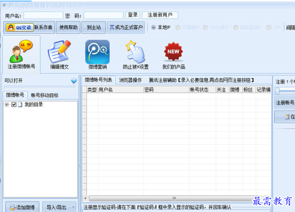The width and height of the screenshot is (295, 212).
Task: Click the 类型 column header
Action: (92, 90)
